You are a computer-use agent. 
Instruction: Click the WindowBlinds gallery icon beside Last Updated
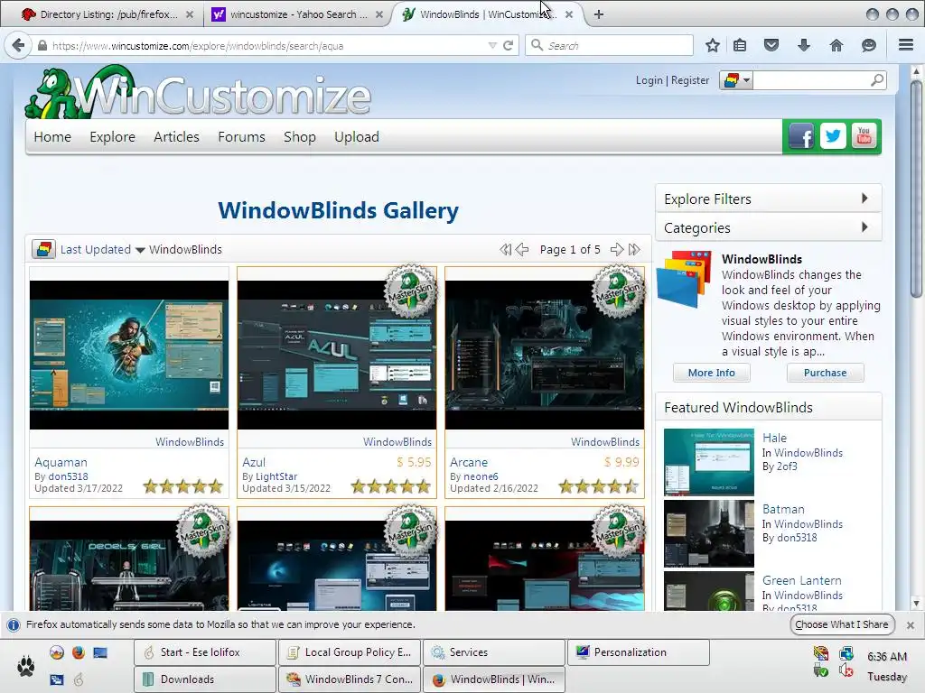pyautogui.click(x=43, y=249)
